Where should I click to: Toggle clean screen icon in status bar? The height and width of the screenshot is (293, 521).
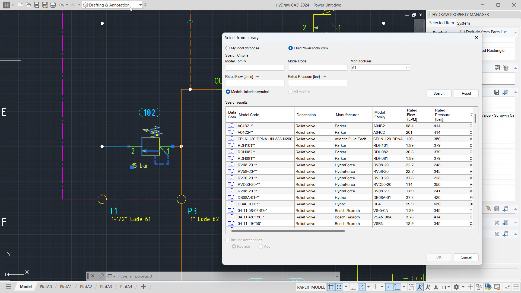(507, 287)
